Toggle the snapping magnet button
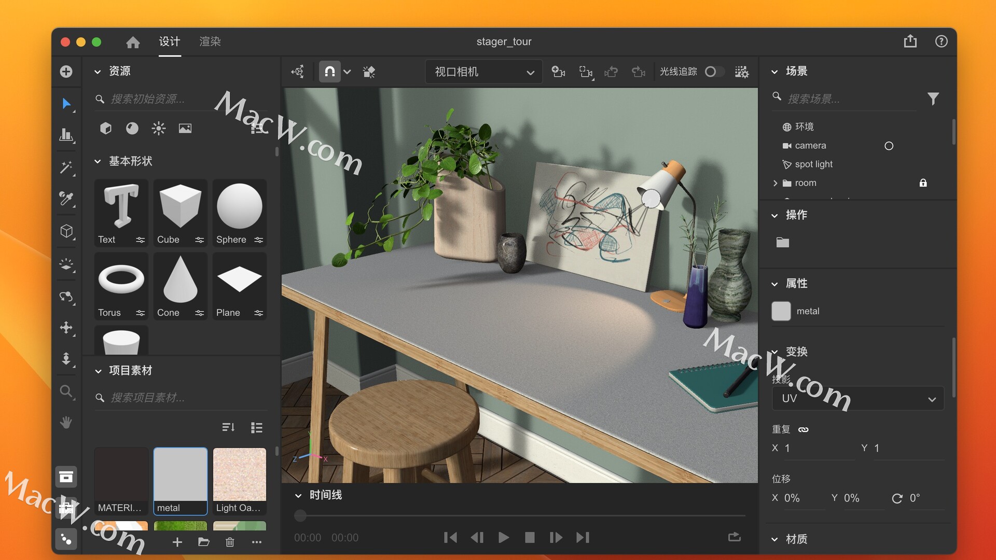The width and height of the screenshot is (996, 560). click(330, 72)
